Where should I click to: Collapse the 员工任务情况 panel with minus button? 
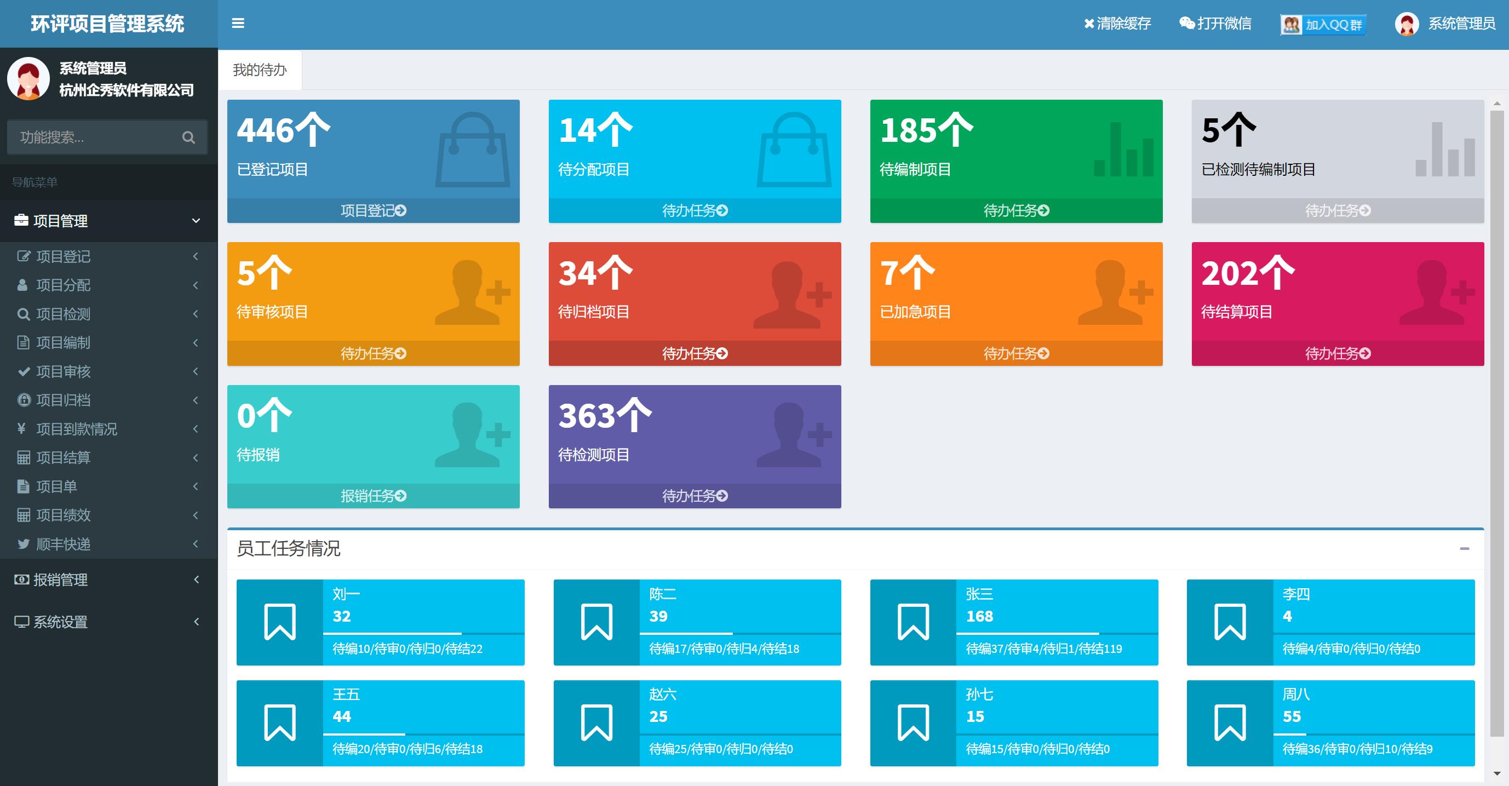(1465, 549)
